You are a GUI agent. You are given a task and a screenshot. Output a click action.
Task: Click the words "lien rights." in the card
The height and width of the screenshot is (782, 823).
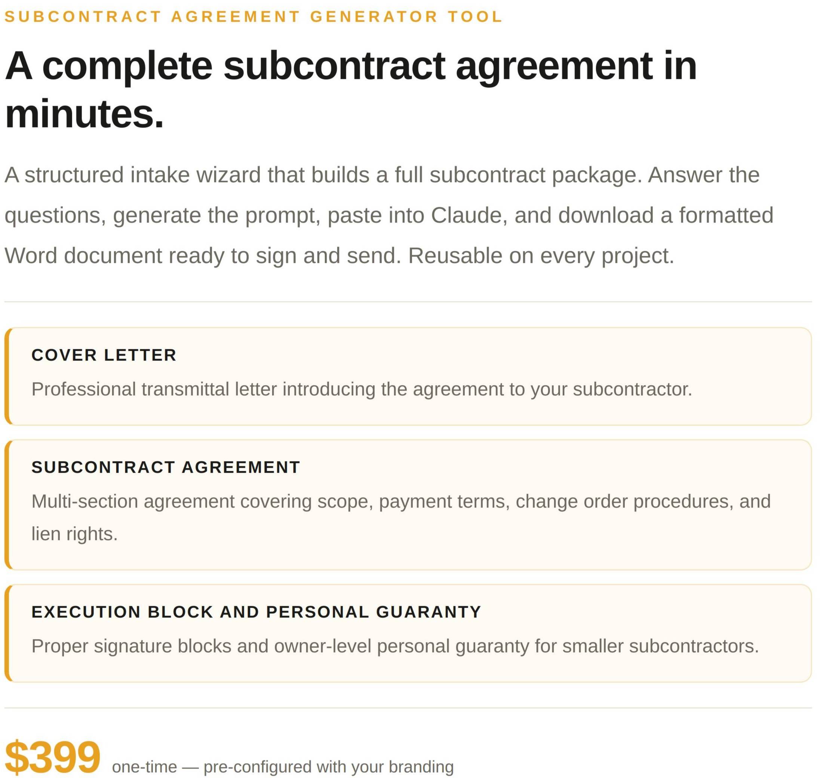(74, 534)
